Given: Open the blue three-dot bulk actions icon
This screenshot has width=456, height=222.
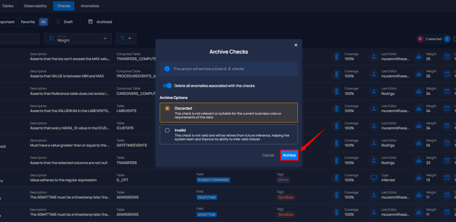Looking at the screenshot, I should tap(447, 39).
